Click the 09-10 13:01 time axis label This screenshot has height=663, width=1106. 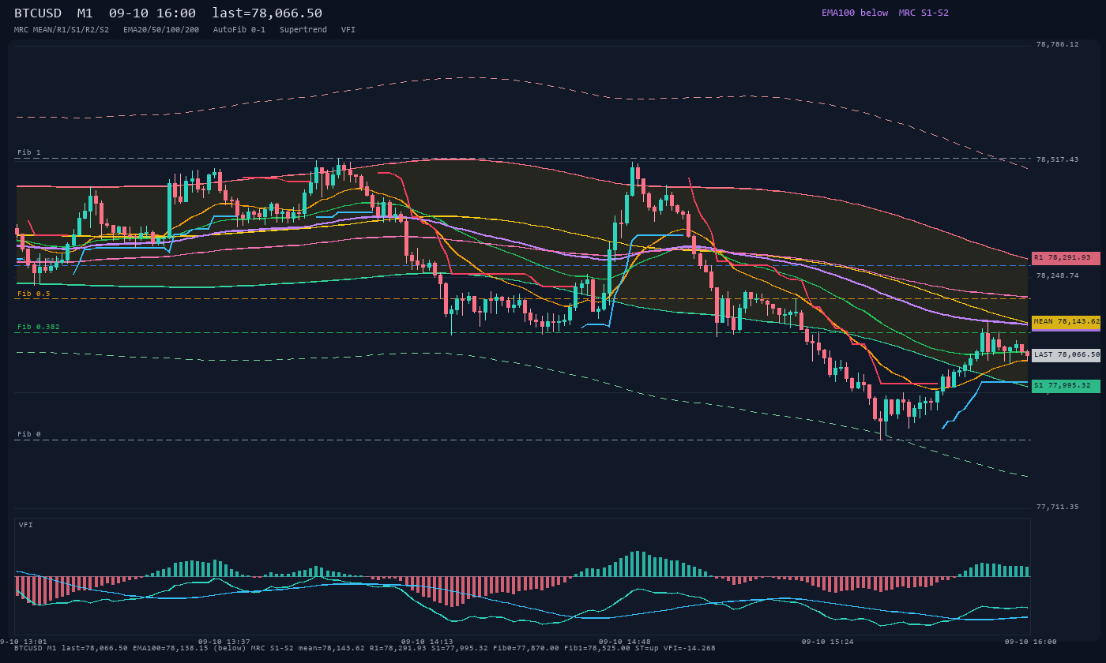pyautogui.click(x=24, y=642)
